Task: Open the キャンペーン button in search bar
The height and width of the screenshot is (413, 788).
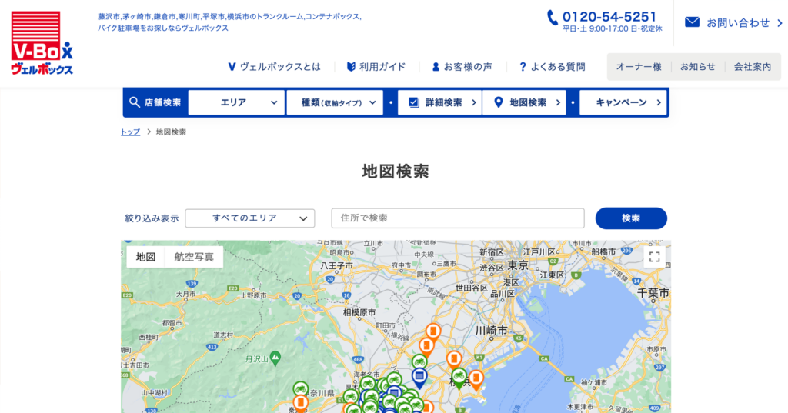Action: [623, 102]
